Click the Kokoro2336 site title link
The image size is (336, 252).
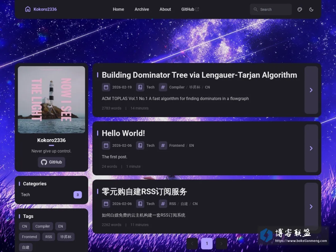coord(45,9)
